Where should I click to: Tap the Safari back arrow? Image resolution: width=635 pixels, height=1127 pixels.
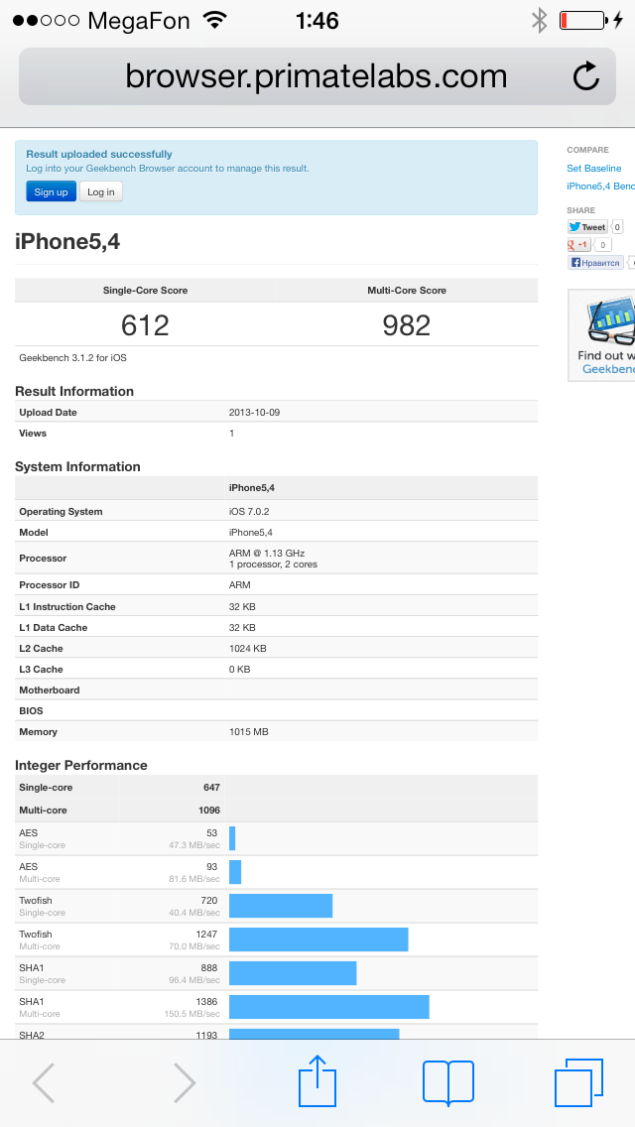click(x=44, y=1082)
